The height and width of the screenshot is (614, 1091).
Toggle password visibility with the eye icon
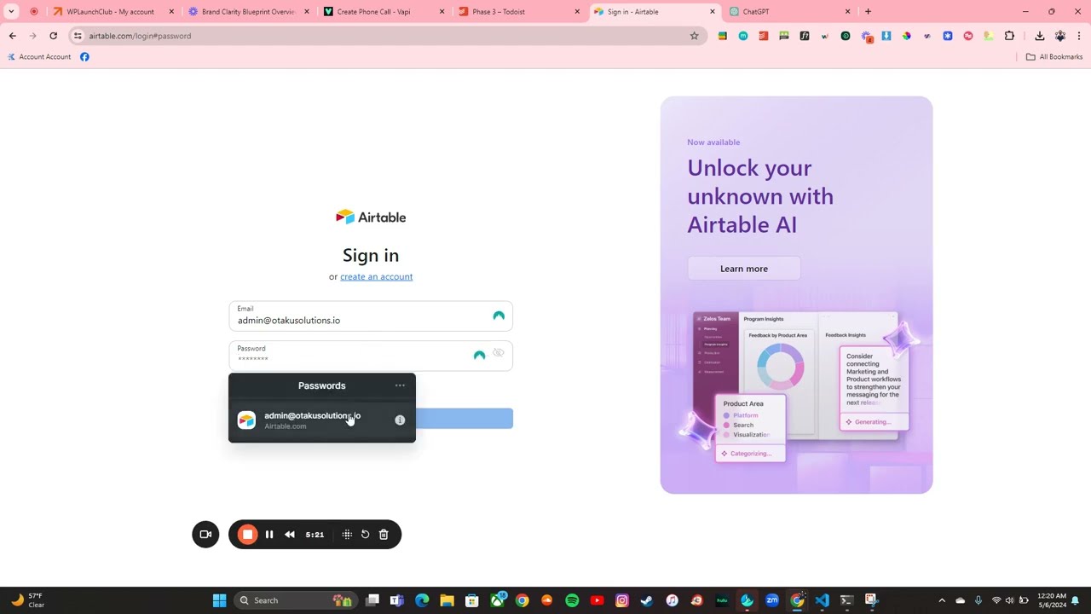[499, 353]
